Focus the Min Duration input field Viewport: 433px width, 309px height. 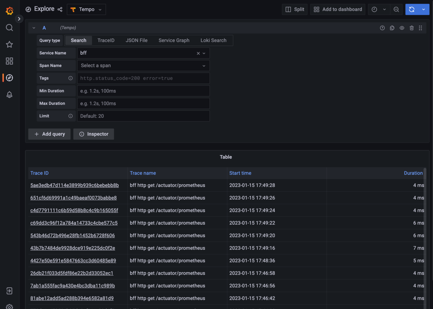point(143,91)
